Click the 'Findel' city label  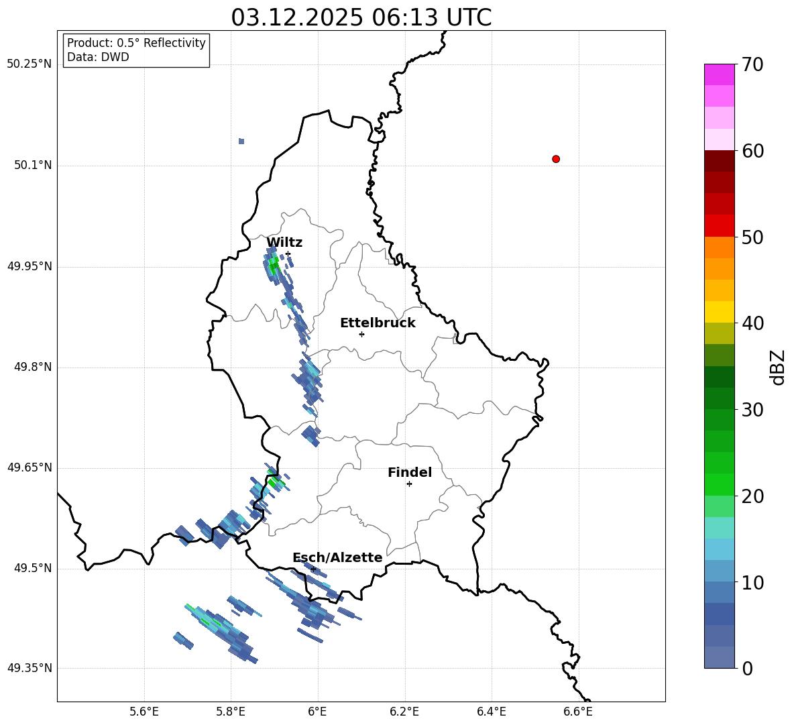pyautogui.click(x=410, y=472)
